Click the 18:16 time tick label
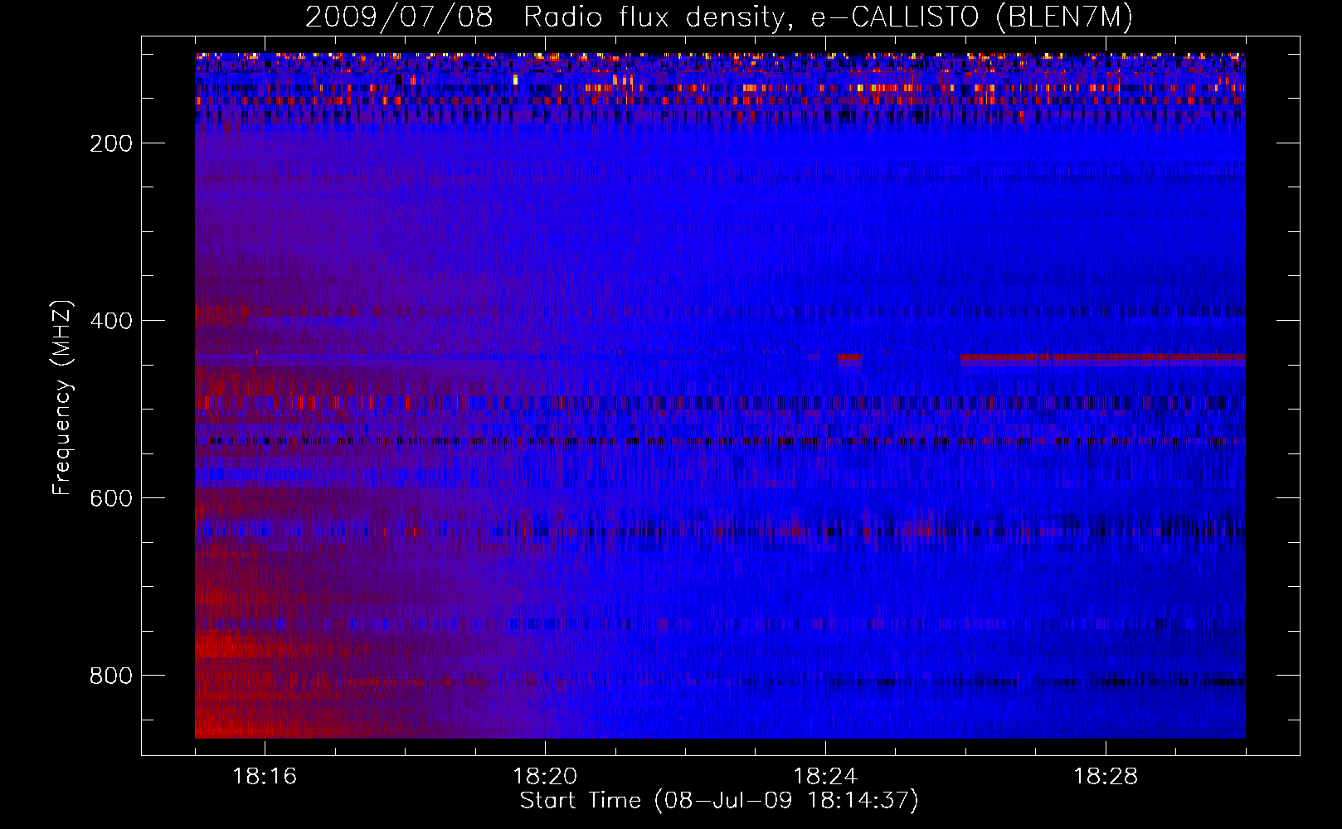The image size is (1342, 829). point(265,777)
